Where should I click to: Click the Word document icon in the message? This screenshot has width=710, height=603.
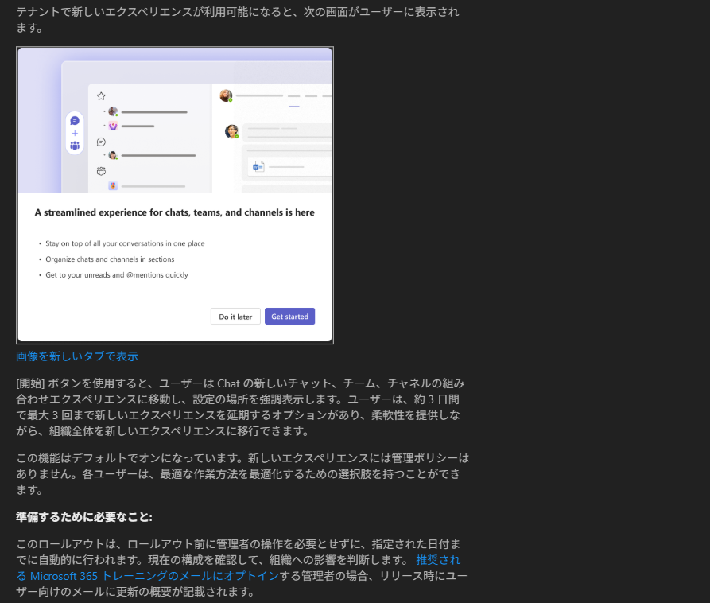pyautogui.click(x=258, y=167)
